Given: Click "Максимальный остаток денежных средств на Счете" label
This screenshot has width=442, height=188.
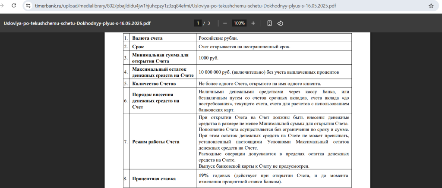Looking at the screenshot, I should click(163, 72).
